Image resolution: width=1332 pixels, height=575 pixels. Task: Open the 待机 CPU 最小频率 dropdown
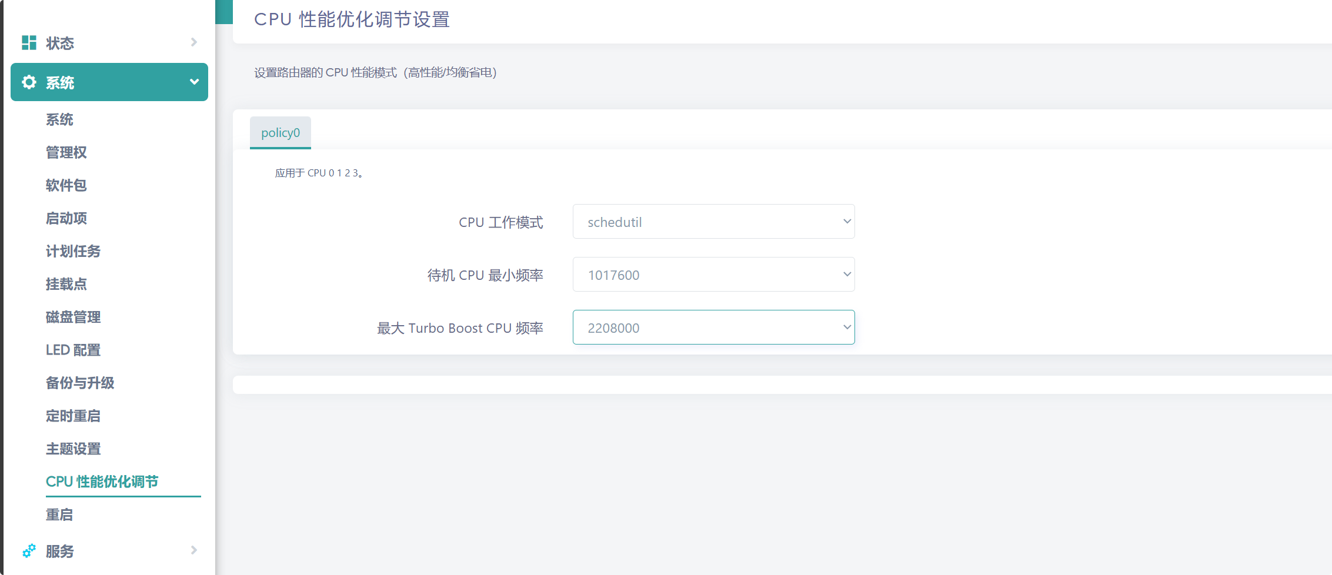click(713, 275)
